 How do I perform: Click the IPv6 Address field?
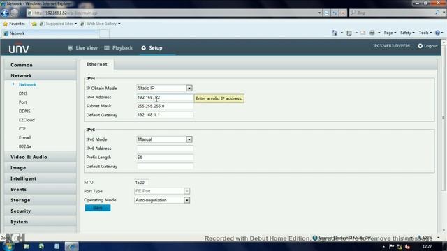tap(165, 149)
